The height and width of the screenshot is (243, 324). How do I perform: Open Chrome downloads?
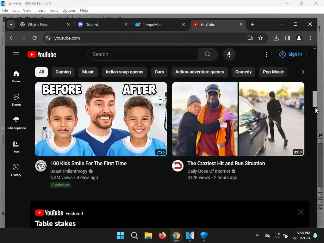276,38
